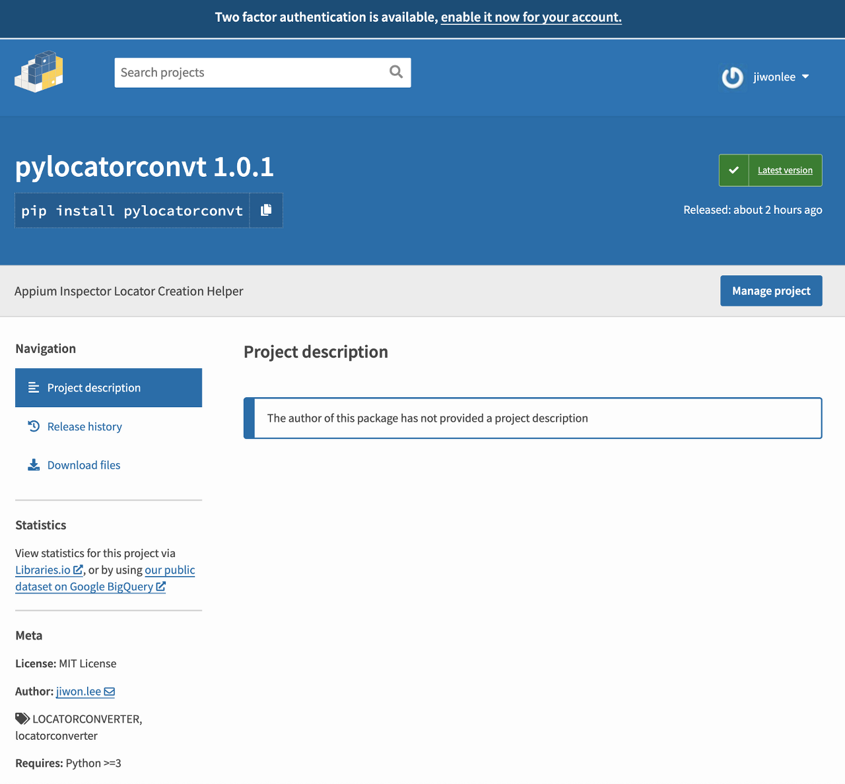Click the Requires Python >=3 text
Image resolution: width=845 pixels, height=784 pixels.
pos(68,763)
